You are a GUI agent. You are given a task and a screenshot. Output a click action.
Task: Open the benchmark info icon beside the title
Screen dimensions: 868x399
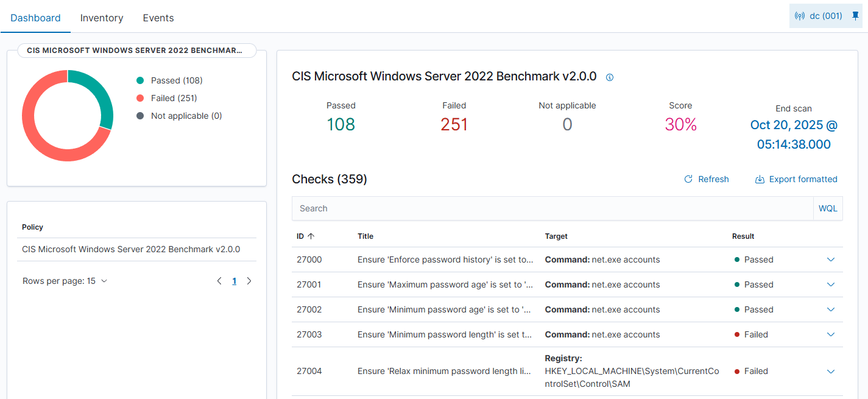tap(610, 77)
